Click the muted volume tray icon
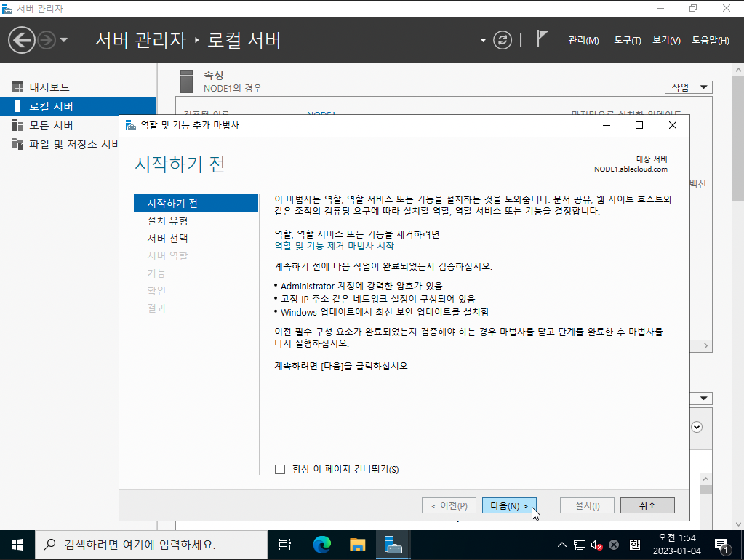Image resolution: width=744 pixels, height=560 pixels. (596, 545)
